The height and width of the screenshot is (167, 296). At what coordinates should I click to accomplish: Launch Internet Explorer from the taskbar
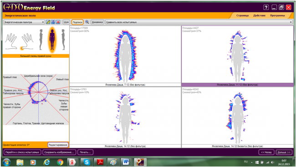point(46,162)
